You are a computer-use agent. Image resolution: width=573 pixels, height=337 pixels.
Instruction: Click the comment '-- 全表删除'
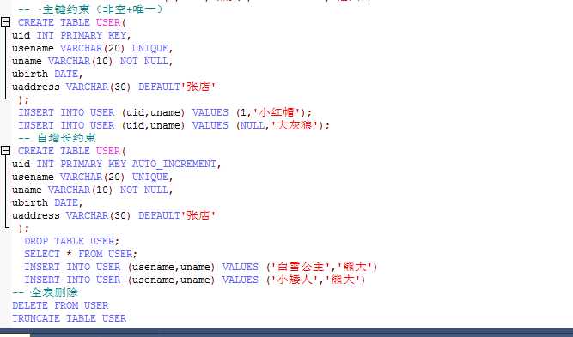45,292
